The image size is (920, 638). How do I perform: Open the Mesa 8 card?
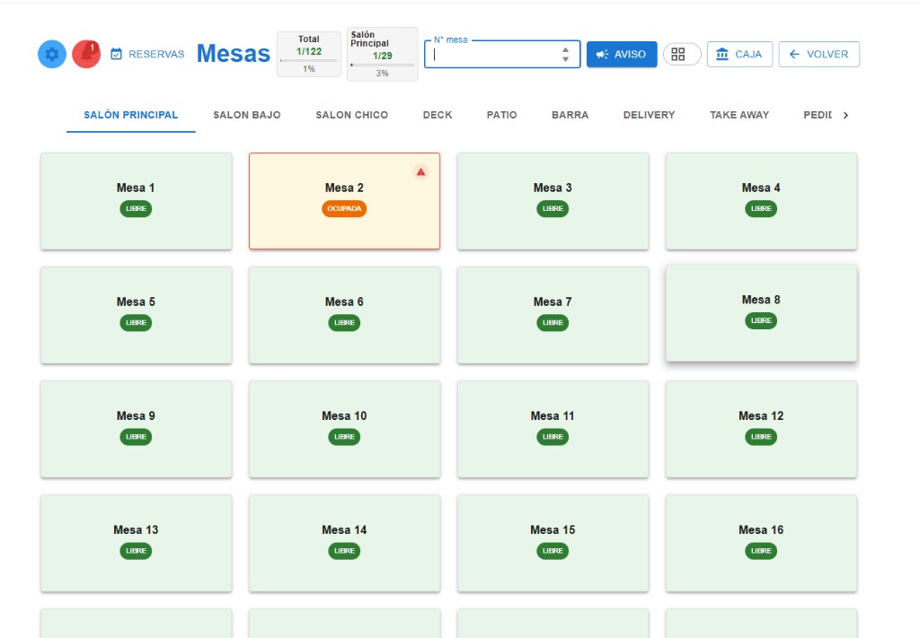click(761, 313)
